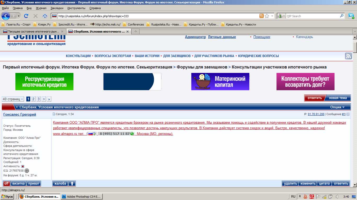Bookmark this page with the star icon
357x200 pixels.
(x=267, y=16)
